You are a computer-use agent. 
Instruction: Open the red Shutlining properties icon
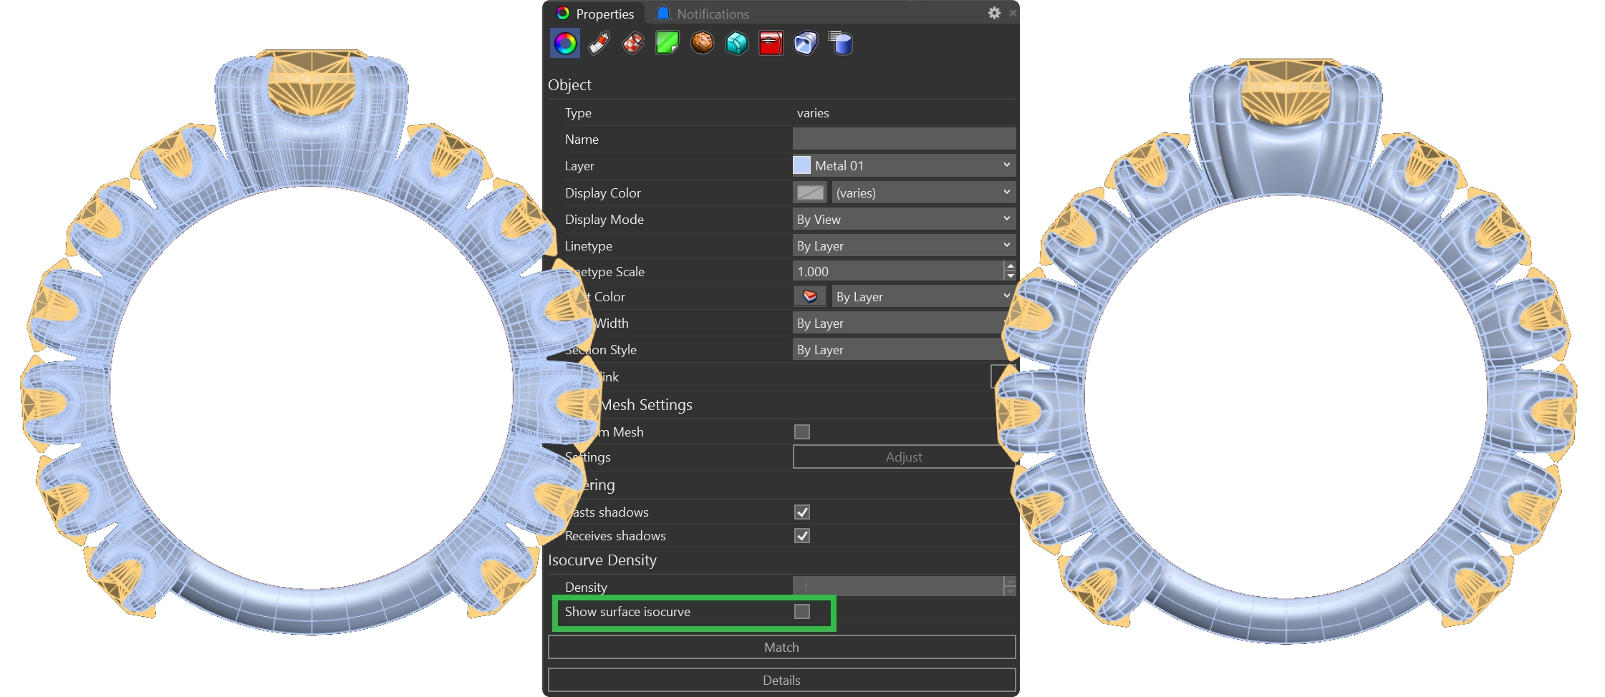click(x=771, y=44)
